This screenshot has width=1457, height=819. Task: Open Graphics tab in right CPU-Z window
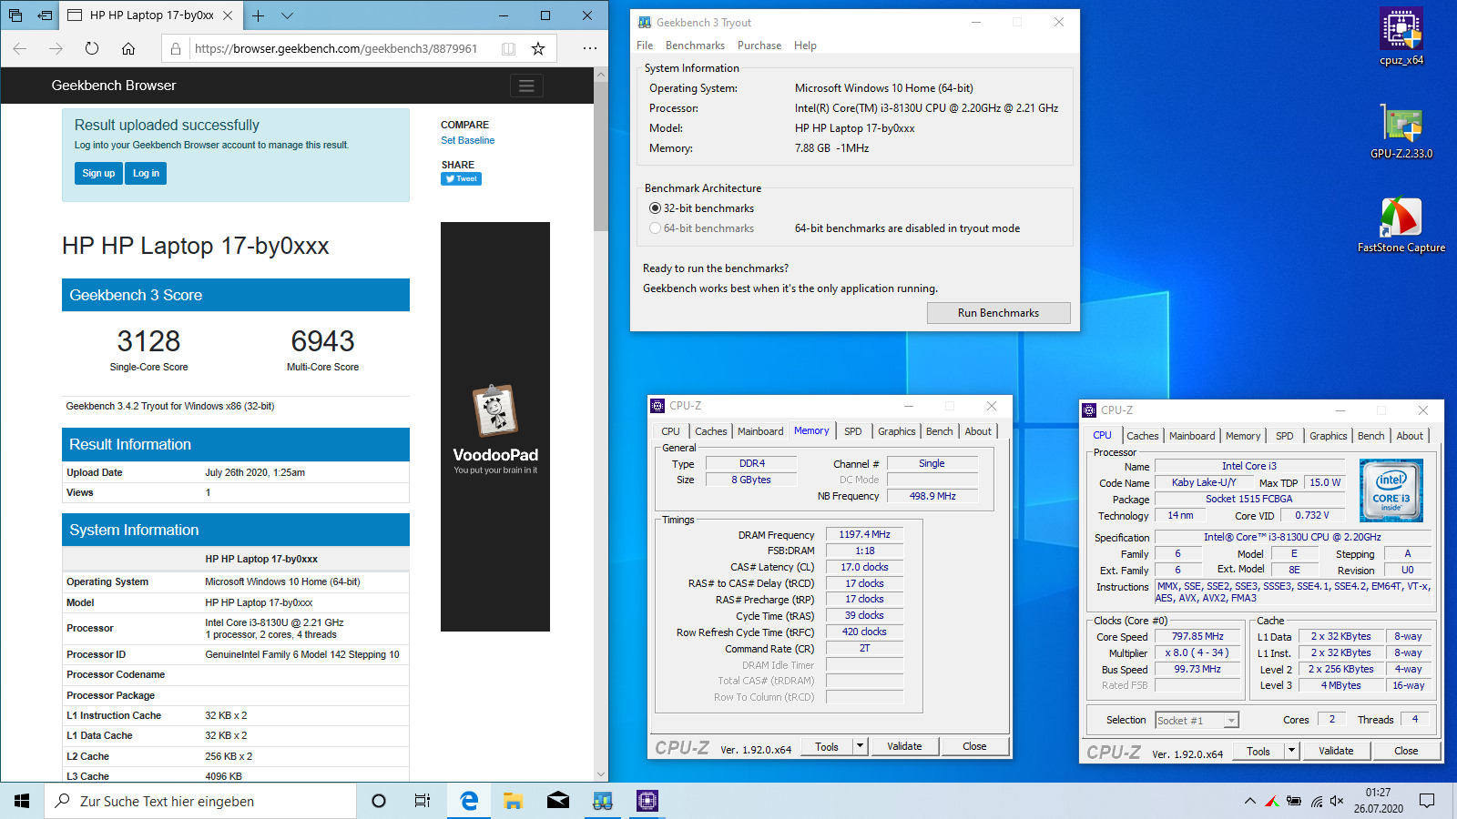(1328, 436)
